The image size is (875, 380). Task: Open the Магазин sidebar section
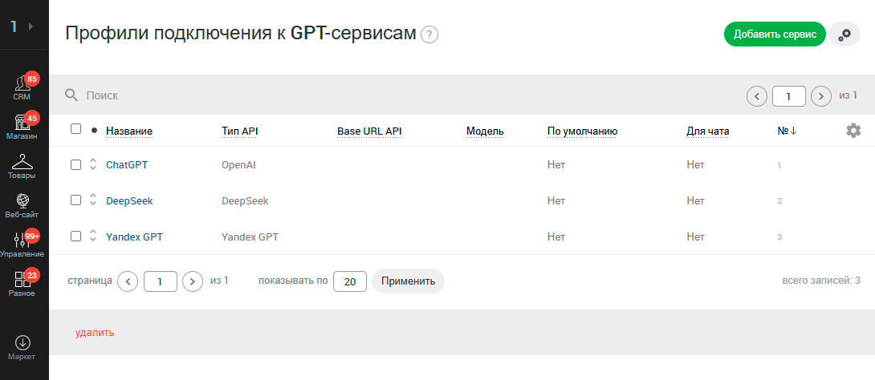click(x=22, y=126)
